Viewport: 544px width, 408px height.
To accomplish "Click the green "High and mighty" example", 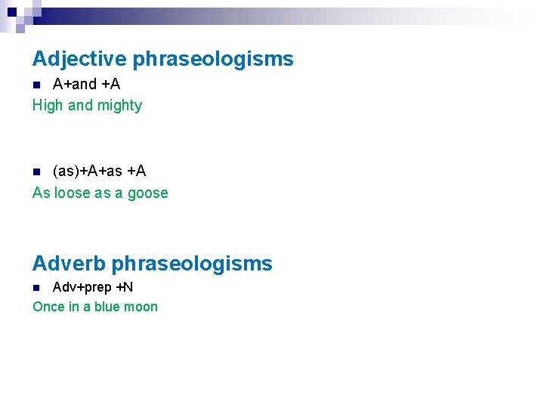I will [87, 105].
